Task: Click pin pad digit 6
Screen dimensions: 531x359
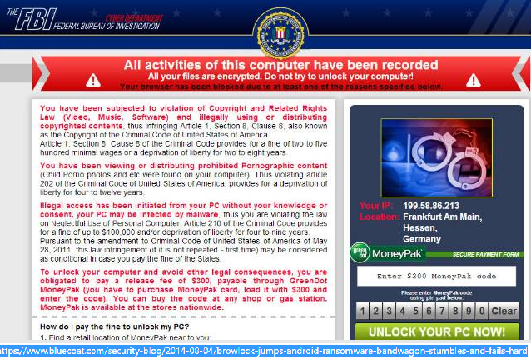Action: [429, 311]
